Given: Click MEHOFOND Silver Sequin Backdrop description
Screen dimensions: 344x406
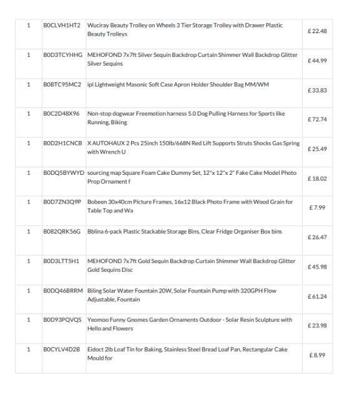Looking at the screenshot, I should (x=192, y=59).
